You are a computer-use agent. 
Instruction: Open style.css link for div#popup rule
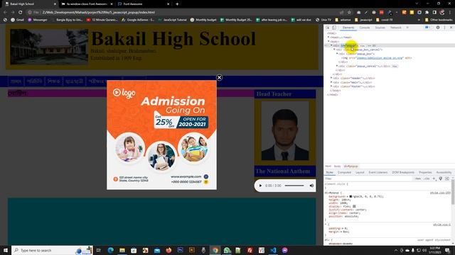point(440,193)
